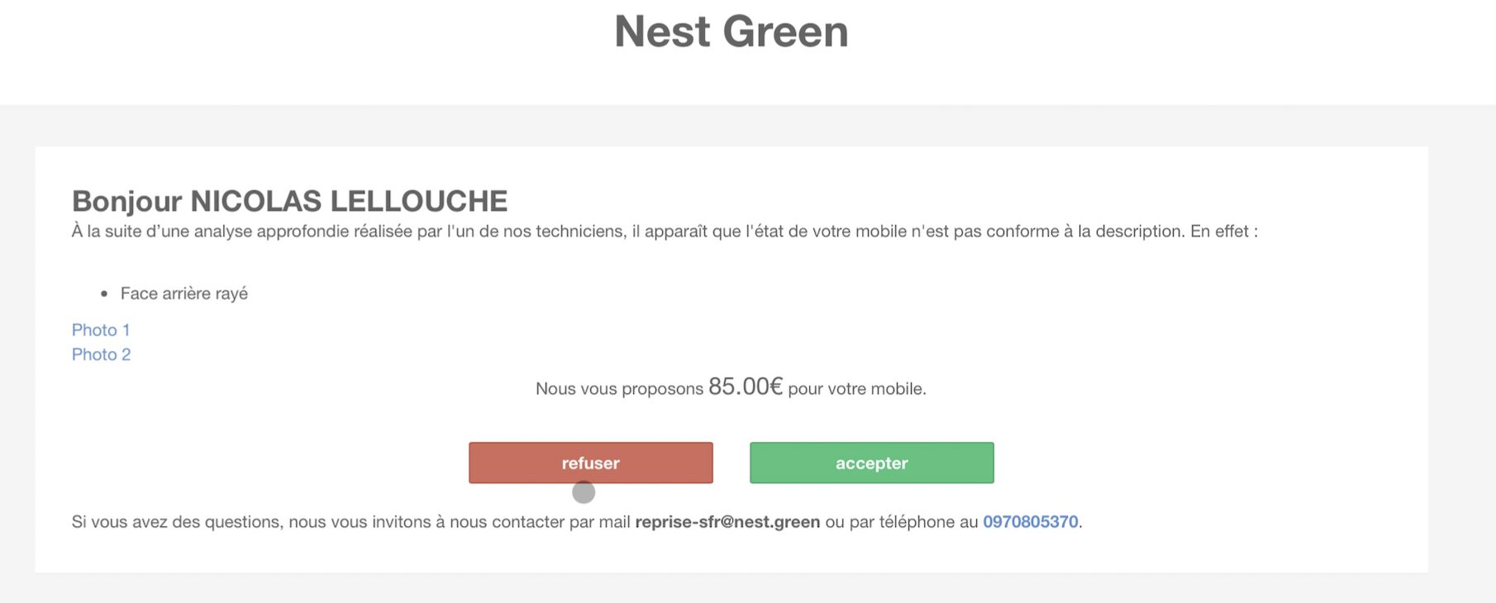Screen dimensions: 1496x603
Task: Click the ou par téléphone au text
Action: [x=901, y=522]
